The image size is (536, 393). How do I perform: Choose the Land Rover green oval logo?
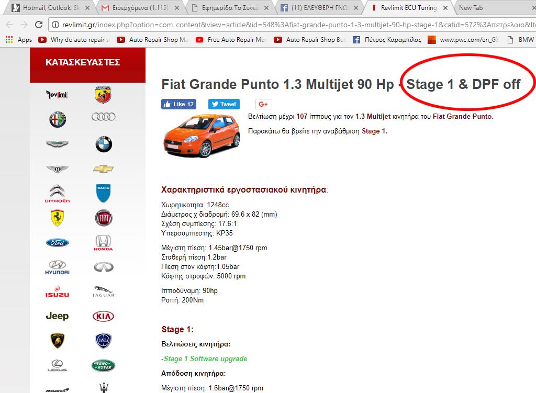[x=103, y=365]
